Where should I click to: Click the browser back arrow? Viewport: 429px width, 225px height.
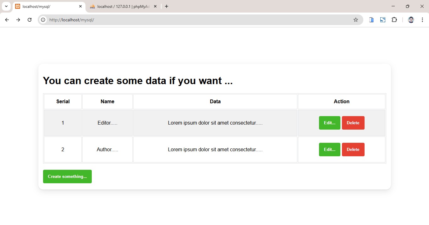tap(7, 20)
